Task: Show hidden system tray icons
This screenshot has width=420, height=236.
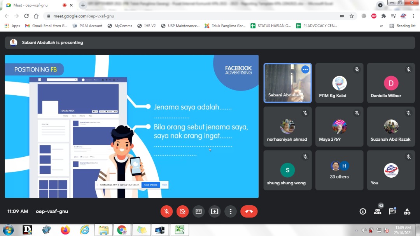Action: pos(356,230)
